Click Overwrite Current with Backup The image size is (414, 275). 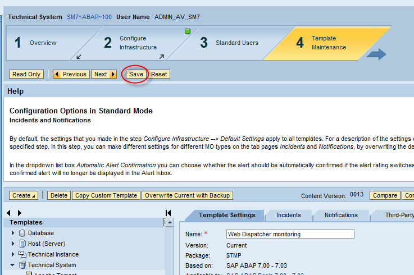pos(187,195)
